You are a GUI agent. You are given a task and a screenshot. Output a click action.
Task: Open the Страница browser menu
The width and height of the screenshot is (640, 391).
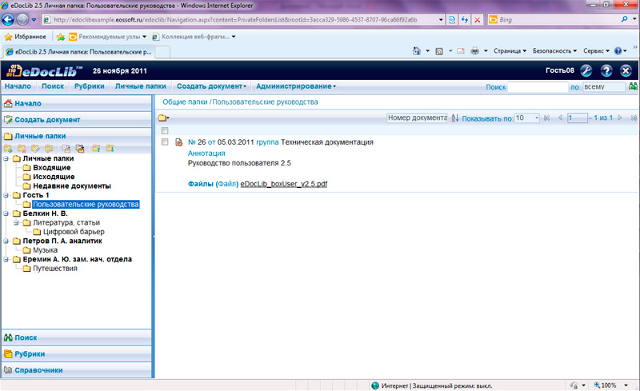[x=510, y=51]
